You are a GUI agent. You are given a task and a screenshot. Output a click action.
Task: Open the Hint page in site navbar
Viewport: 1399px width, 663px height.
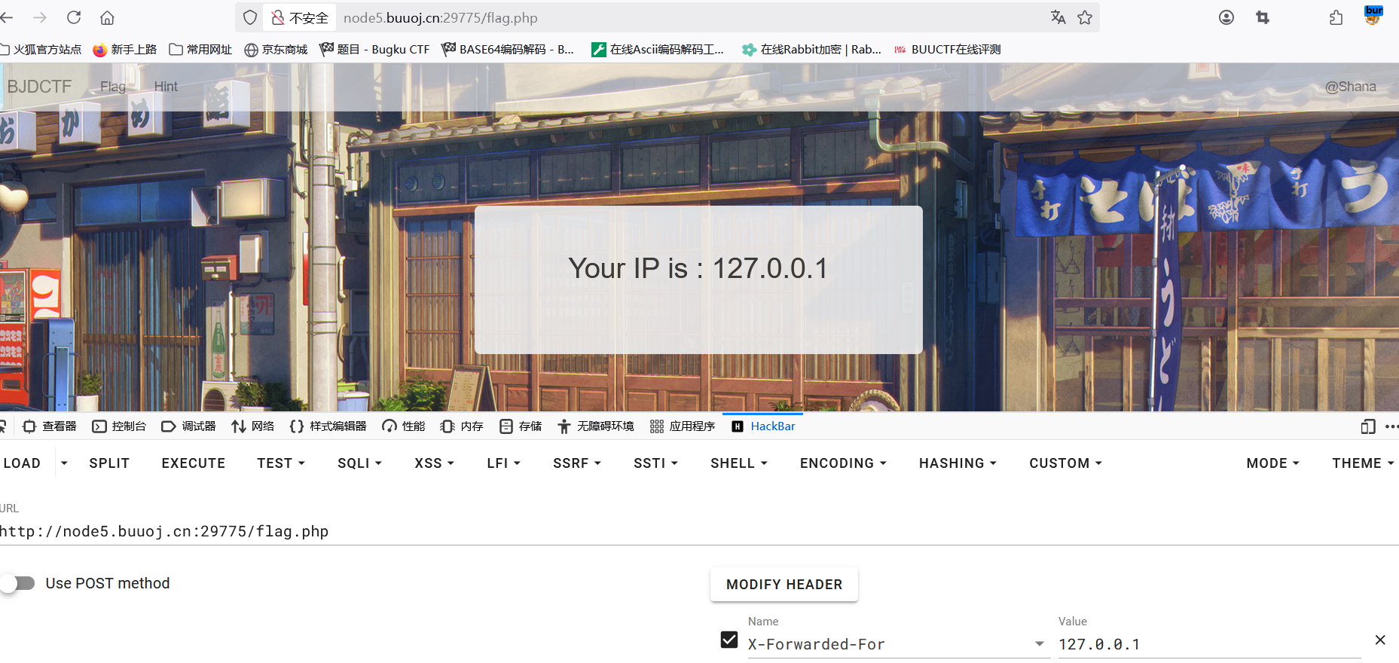[x=166, y=87]
